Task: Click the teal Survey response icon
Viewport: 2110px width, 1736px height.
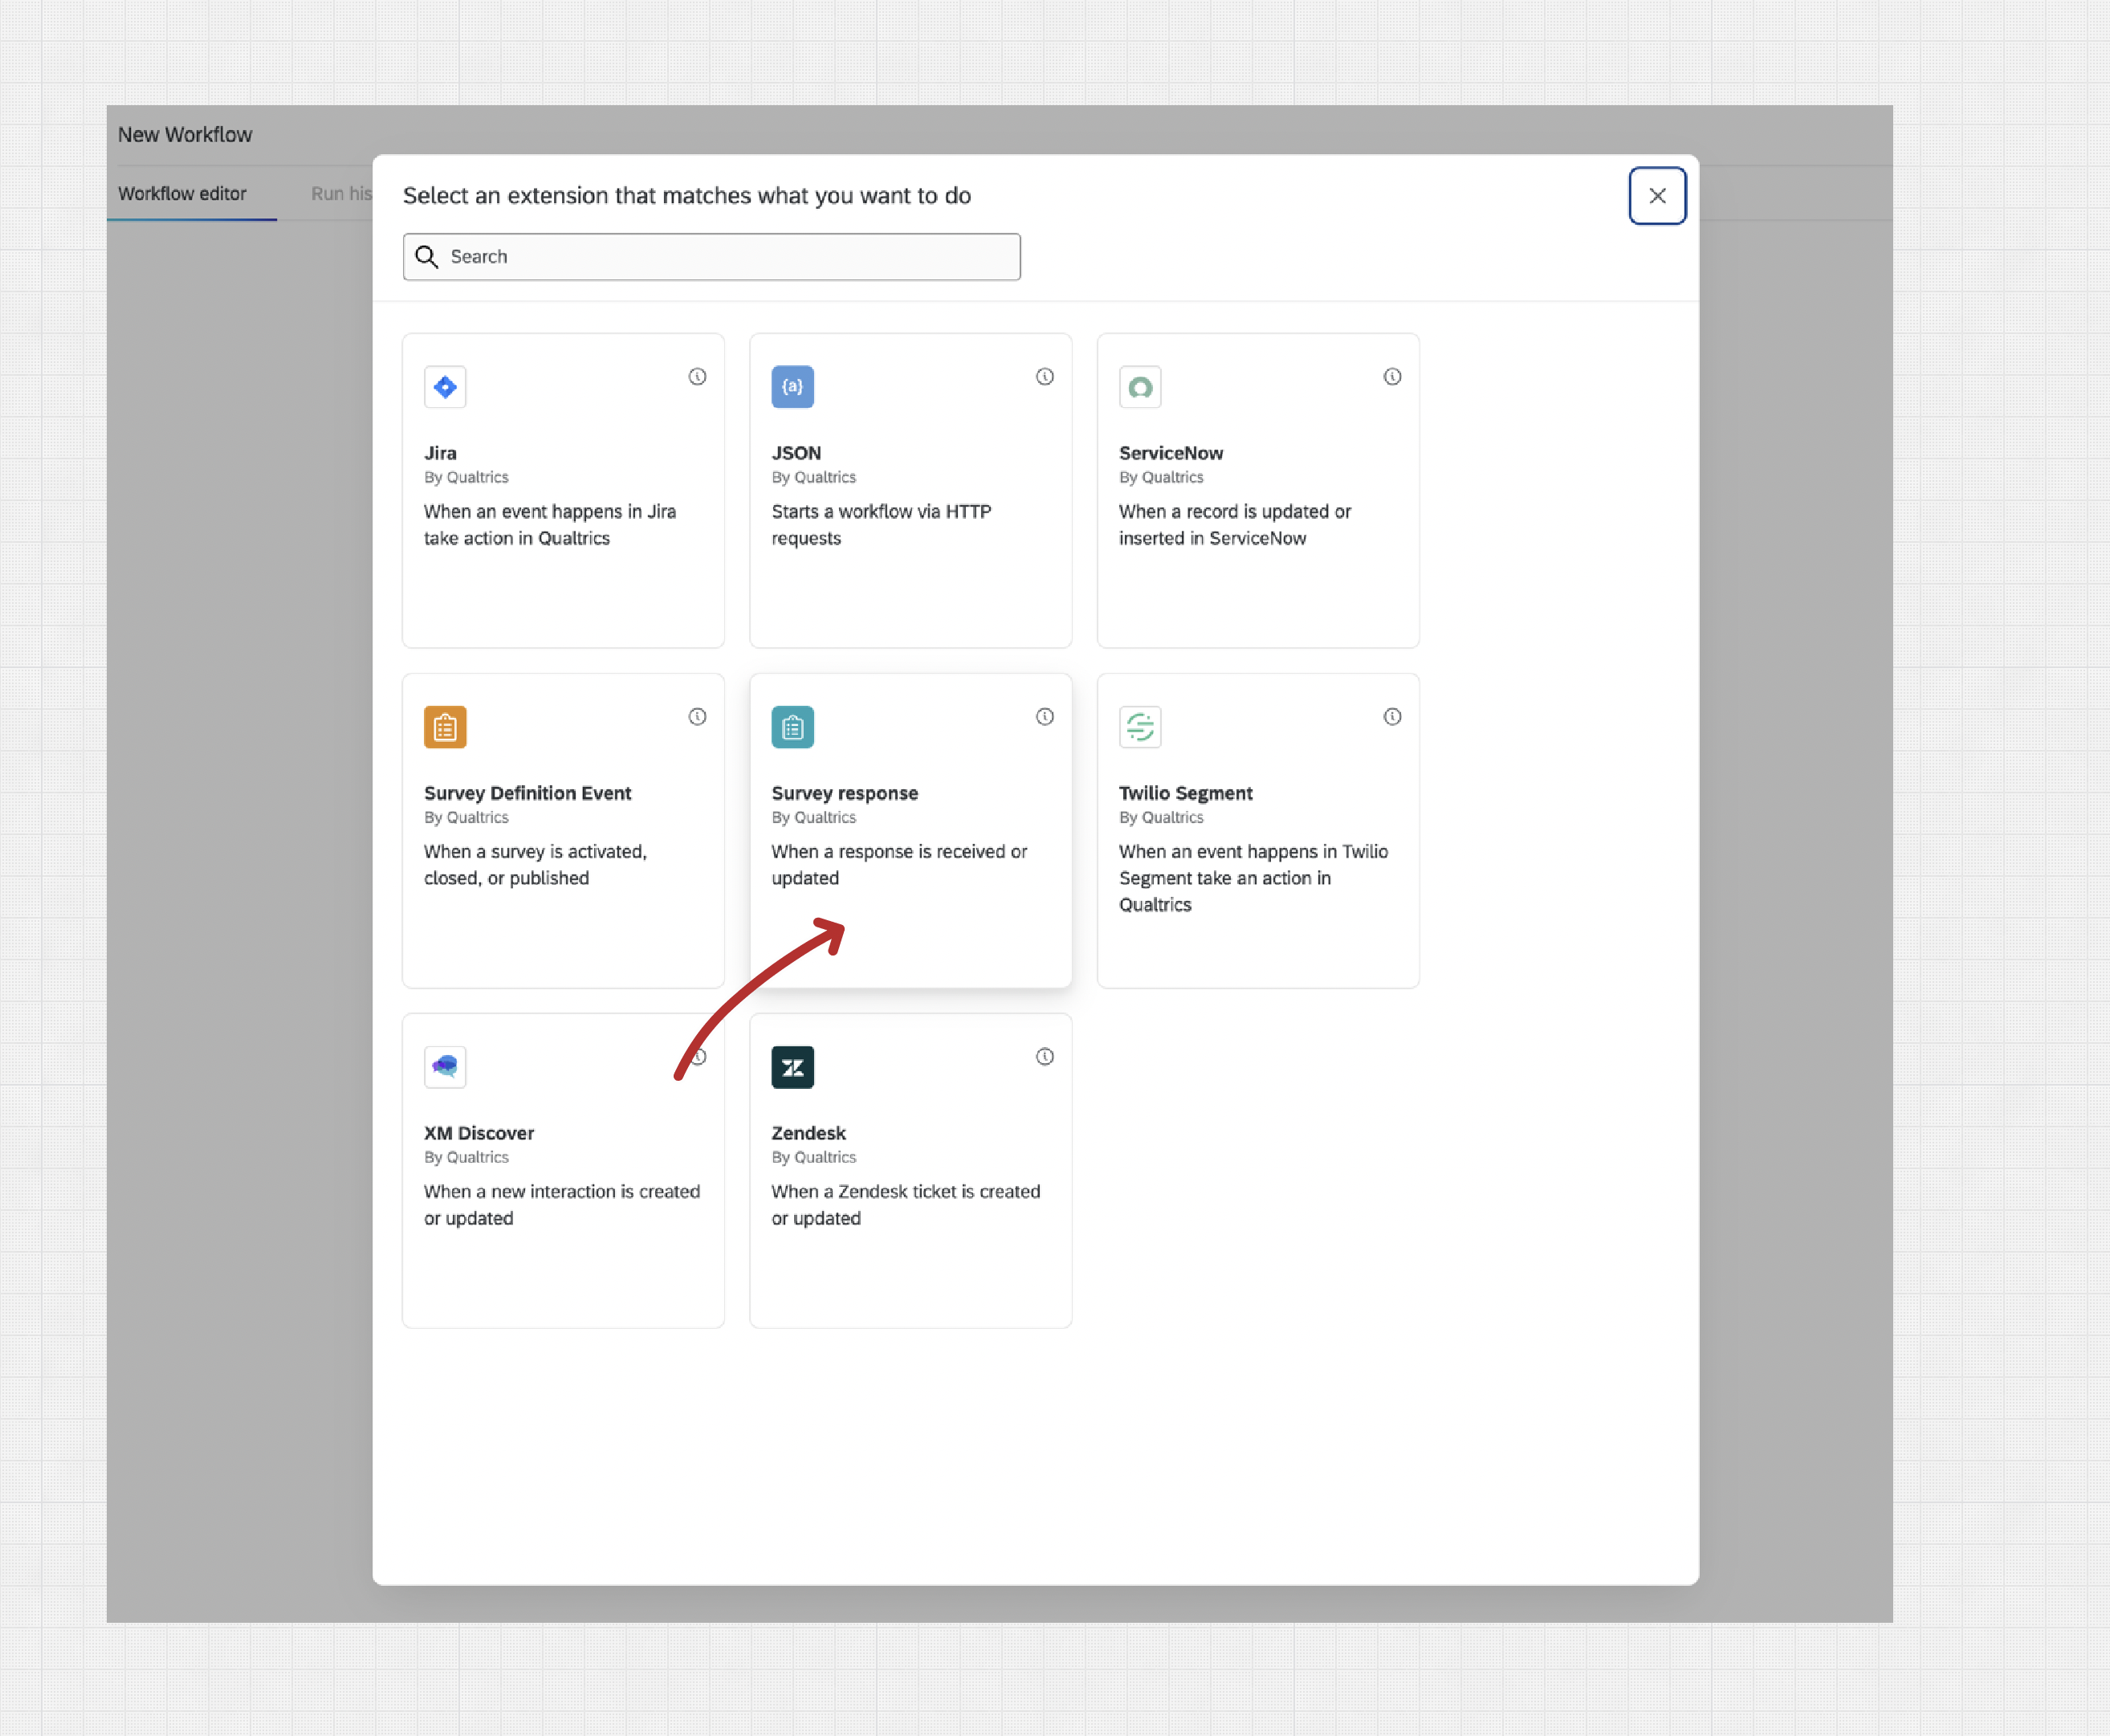Action: tap(792, 727)
